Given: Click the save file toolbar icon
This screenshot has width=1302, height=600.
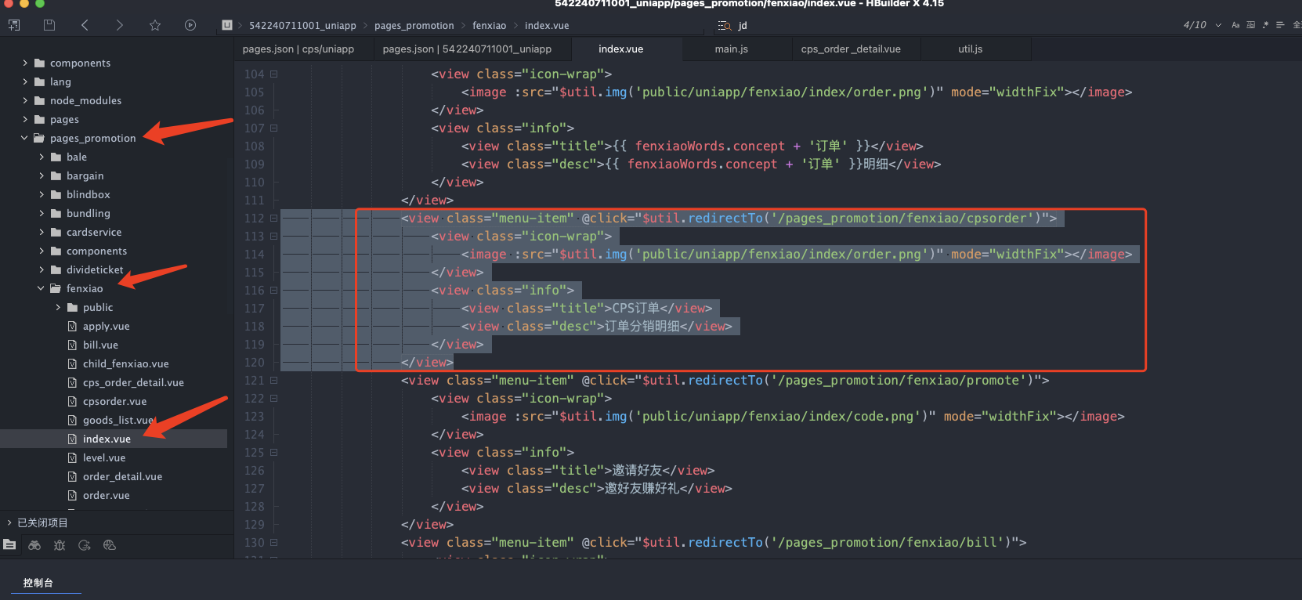Looking at the screenshot, I should [x=49, y=25].
